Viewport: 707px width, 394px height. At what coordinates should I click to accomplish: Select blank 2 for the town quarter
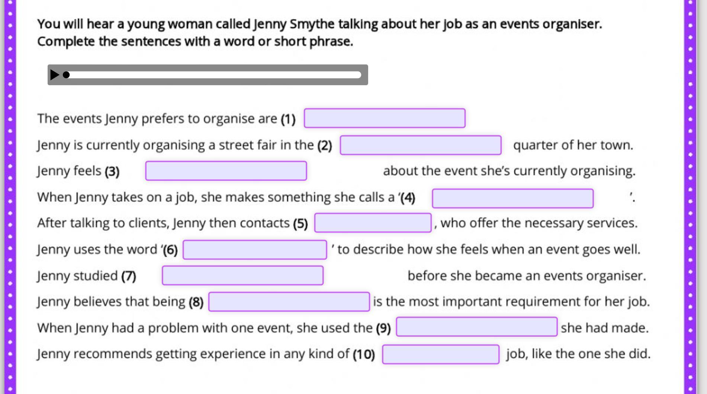(420, 145)
